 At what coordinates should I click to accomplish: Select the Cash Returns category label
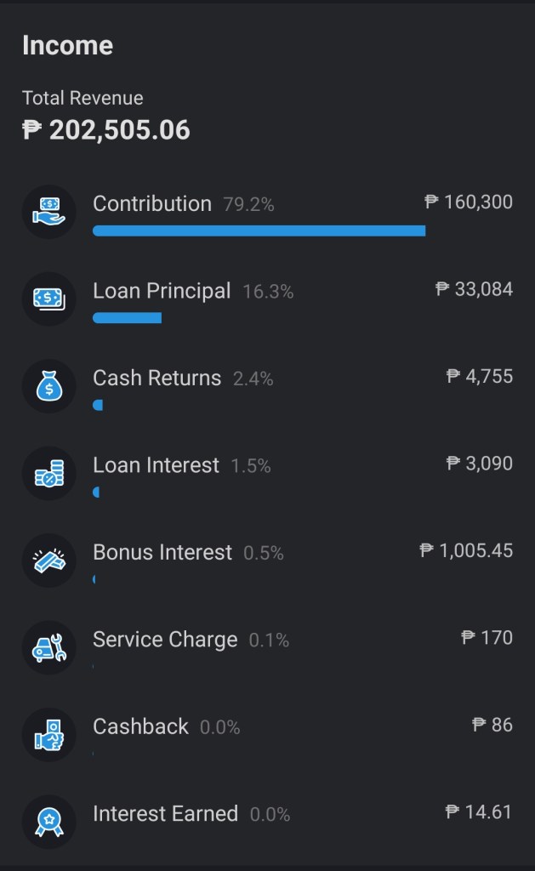coord(157,379)
